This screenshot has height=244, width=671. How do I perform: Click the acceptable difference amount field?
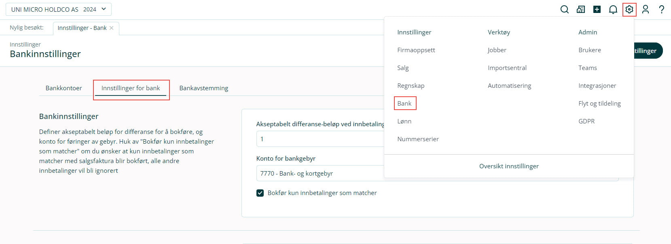click(x=320, y=139)
